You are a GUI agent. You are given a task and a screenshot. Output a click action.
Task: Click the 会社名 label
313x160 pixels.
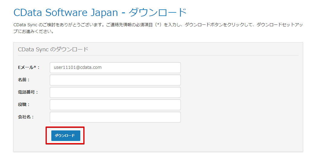26,117
